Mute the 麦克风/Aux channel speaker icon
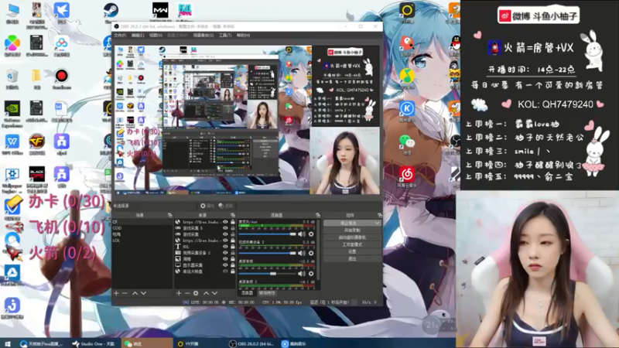 click(x=302, y=234)
